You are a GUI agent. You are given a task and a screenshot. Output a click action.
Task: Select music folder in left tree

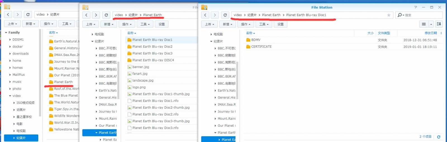pos(17,82)
